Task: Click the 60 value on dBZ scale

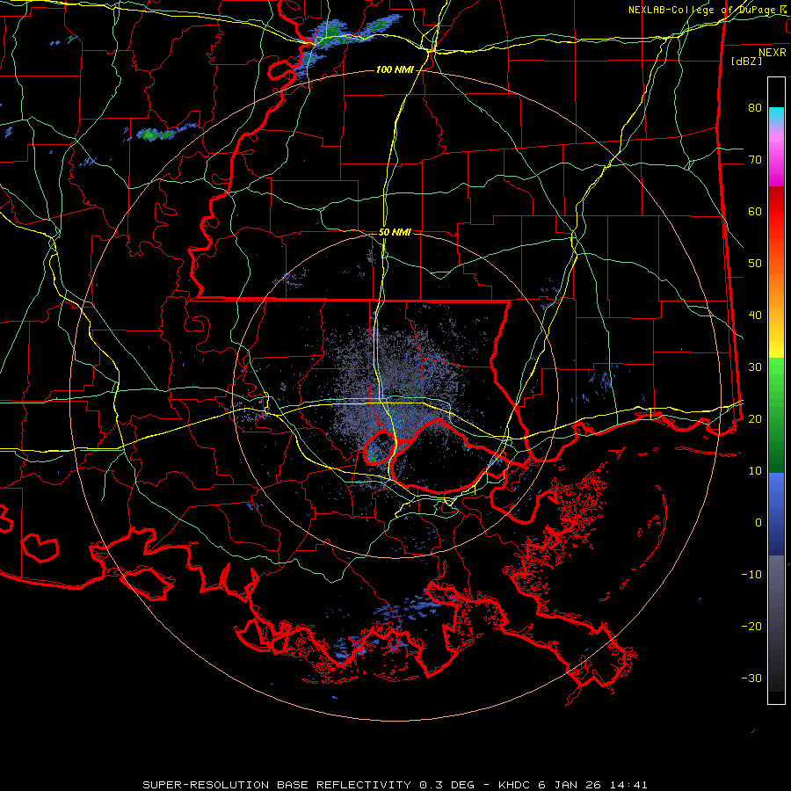Action: click(x=755, y=211)
